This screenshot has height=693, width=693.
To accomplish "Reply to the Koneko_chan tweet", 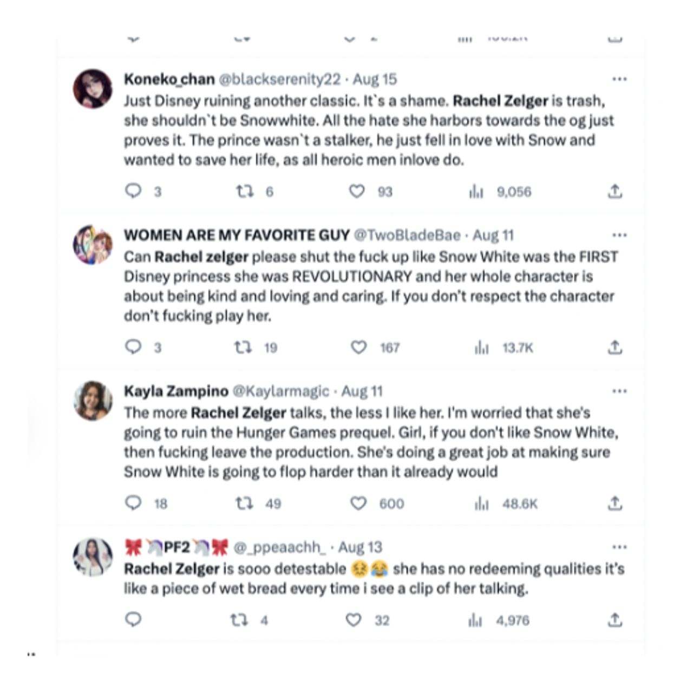I will [133, 191].
